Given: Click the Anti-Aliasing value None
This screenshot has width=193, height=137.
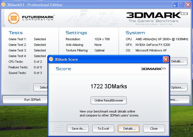Looking at the screenshot, I should tap(98, 45).
